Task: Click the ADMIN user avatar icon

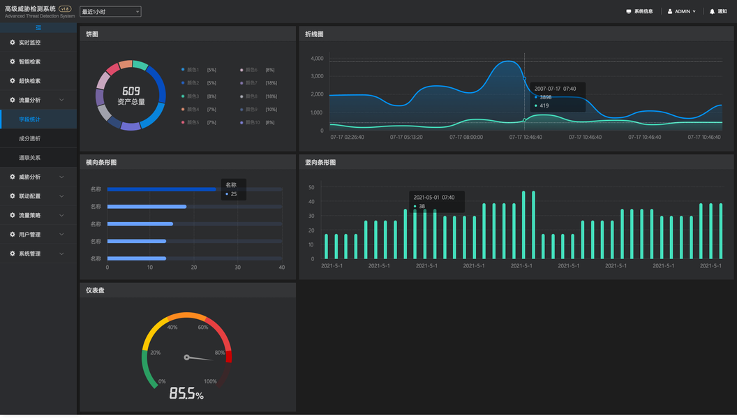Action: pyautogui.click(x=670, y=11)
